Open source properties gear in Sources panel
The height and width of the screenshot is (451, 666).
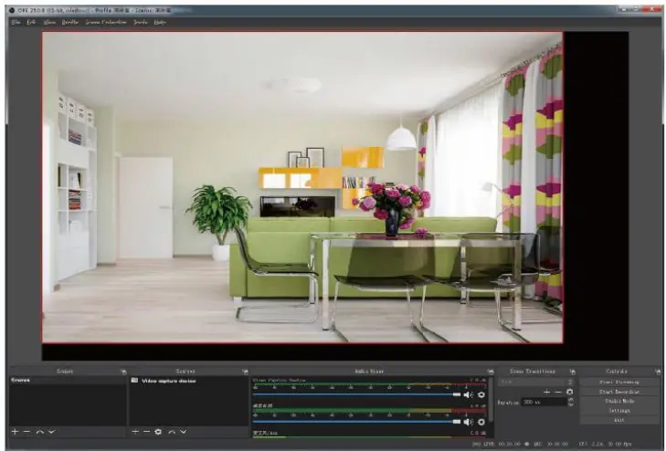click(158, 432)
